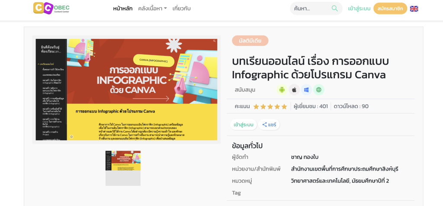Click the third rating star
Image resolution: width=443 pixels, height=206 pixels.
(270, 106)
